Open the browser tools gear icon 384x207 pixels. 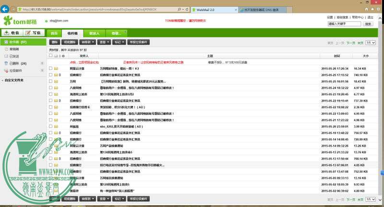click(378, 9)
